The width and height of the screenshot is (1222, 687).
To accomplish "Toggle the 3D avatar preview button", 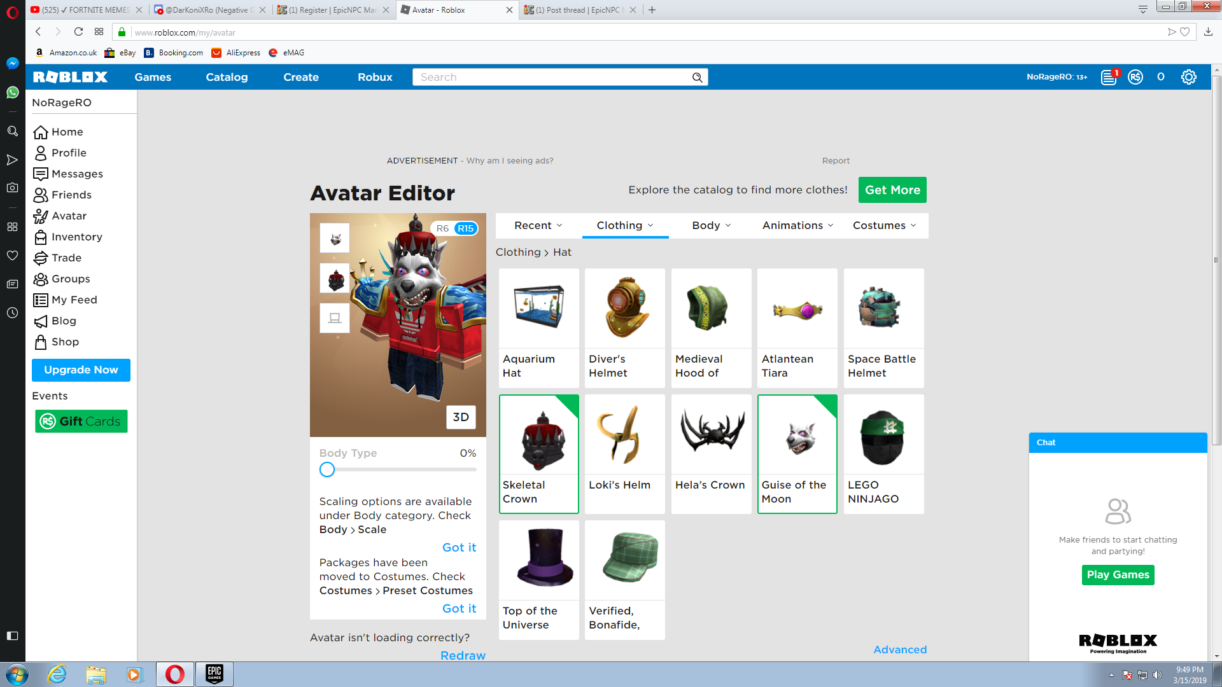I will tap(461, 417).
